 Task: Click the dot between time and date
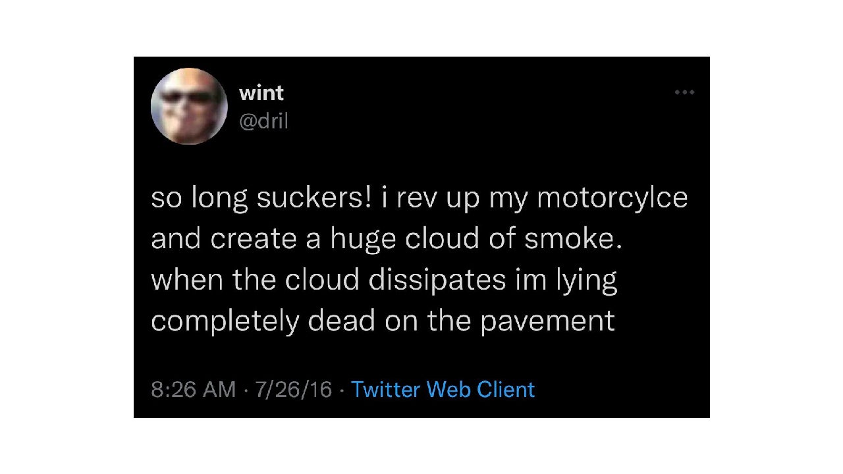click(x=245, y=390)
